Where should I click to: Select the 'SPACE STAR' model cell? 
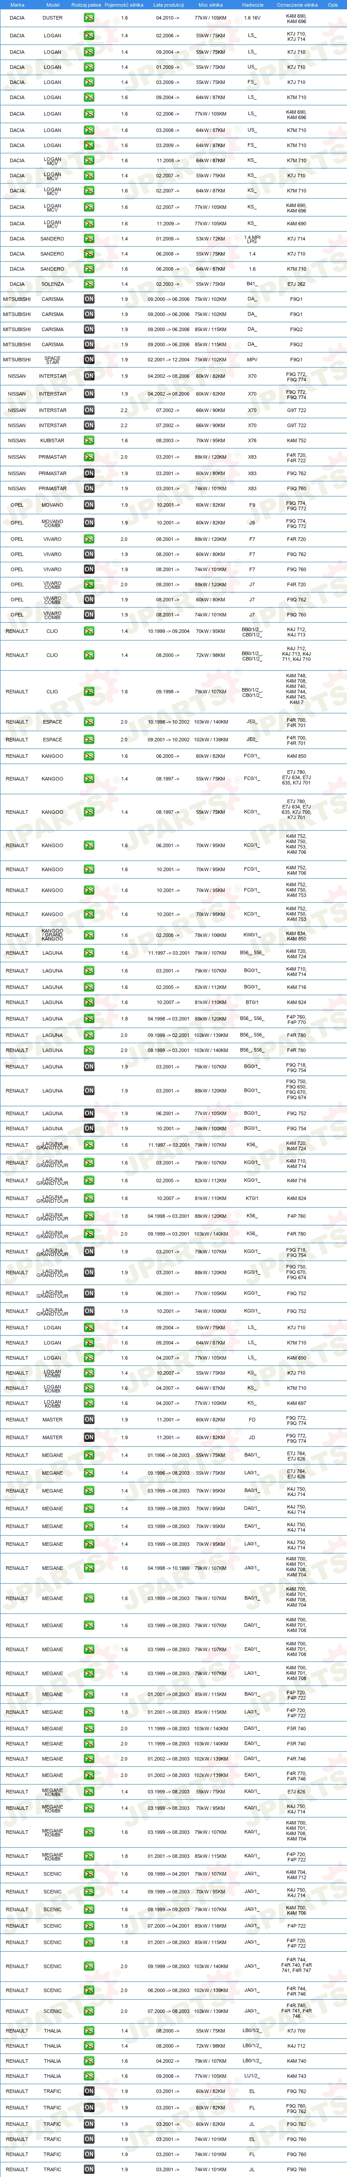point(52,359)
